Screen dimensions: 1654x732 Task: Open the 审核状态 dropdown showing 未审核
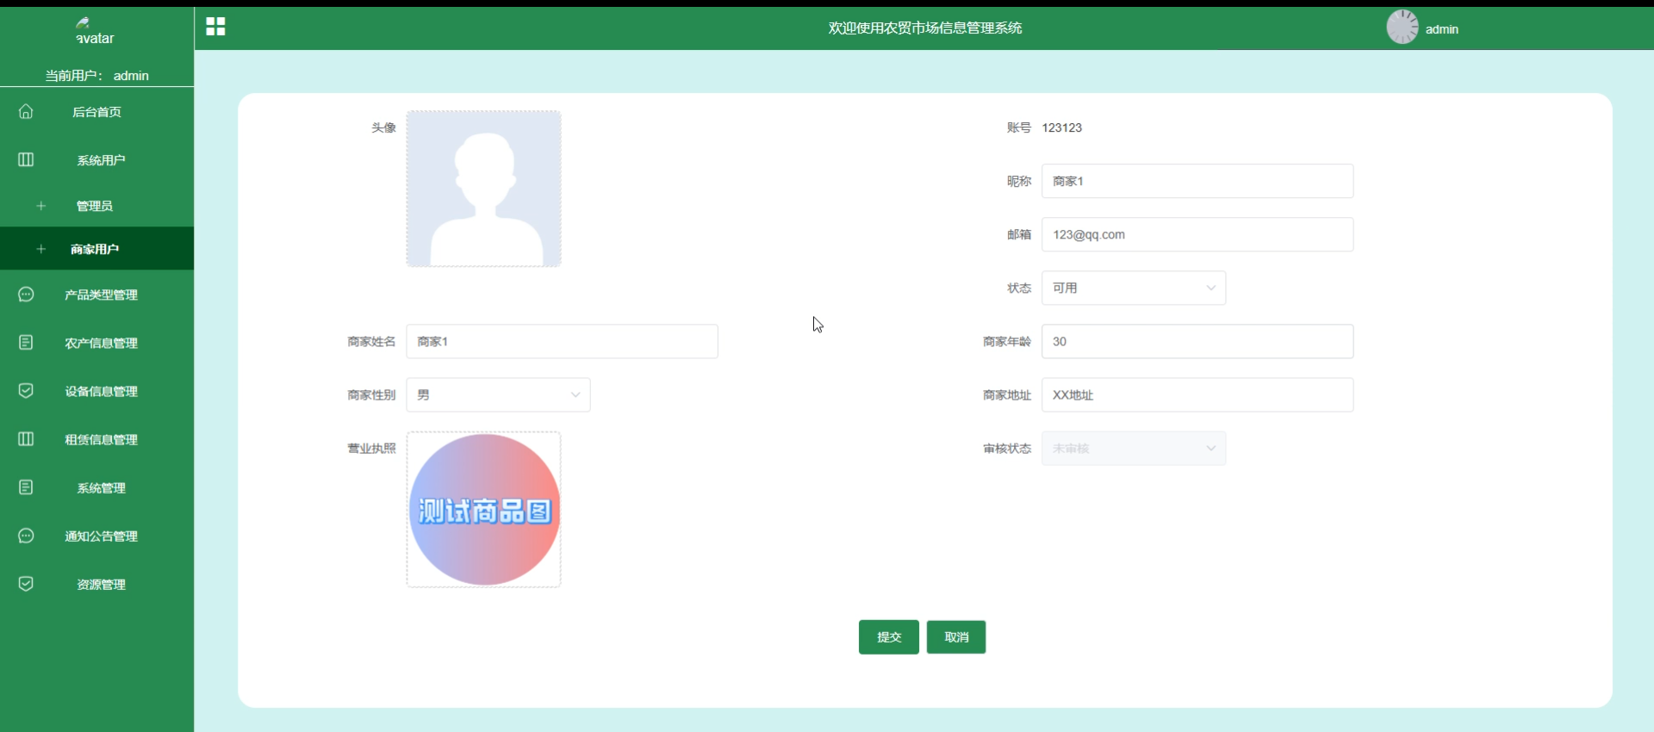pyautogui.click(x=1134, y=448)
